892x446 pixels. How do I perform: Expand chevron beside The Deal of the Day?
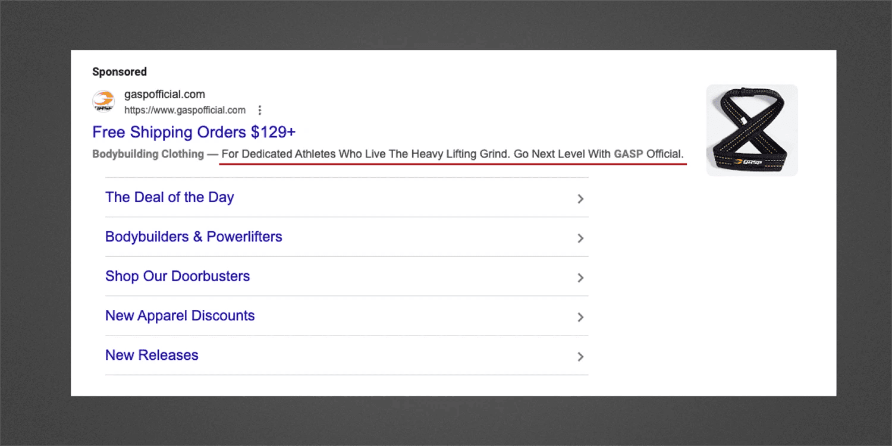581,199
